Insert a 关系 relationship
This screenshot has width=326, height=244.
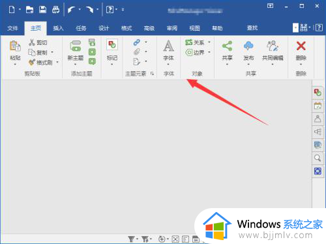[195, 42]
